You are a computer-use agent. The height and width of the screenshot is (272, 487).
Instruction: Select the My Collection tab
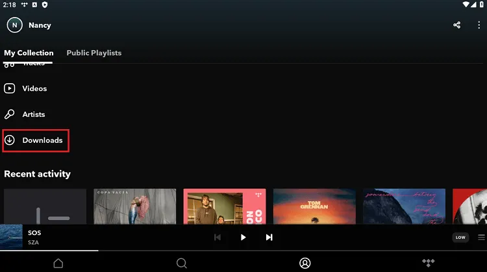[x=29, y=53]
